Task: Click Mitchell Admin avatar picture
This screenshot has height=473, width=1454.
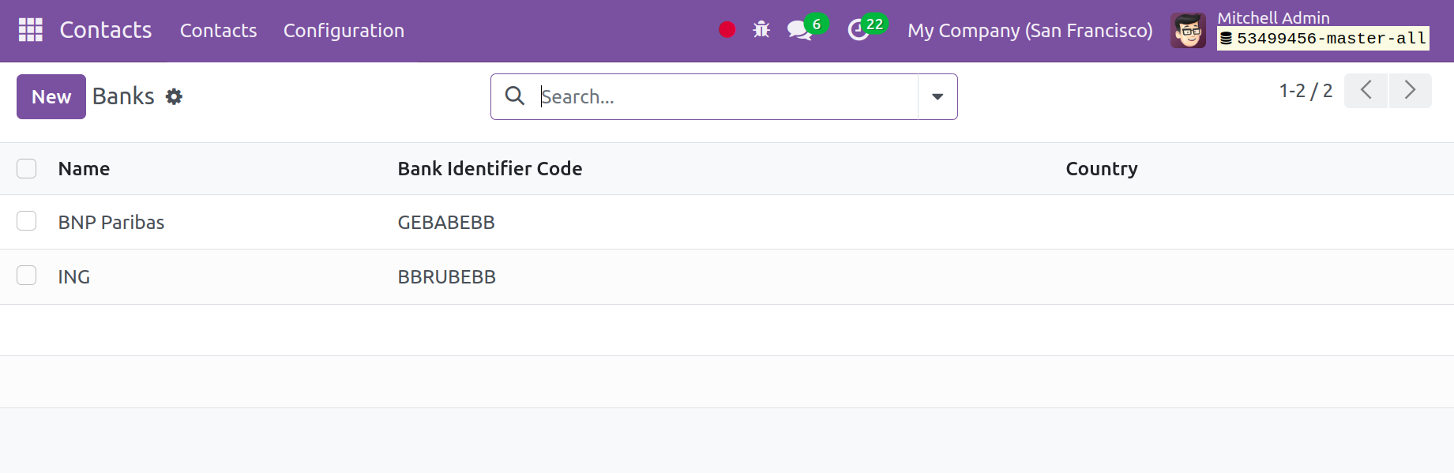Action: click(x=1188, y=31)
